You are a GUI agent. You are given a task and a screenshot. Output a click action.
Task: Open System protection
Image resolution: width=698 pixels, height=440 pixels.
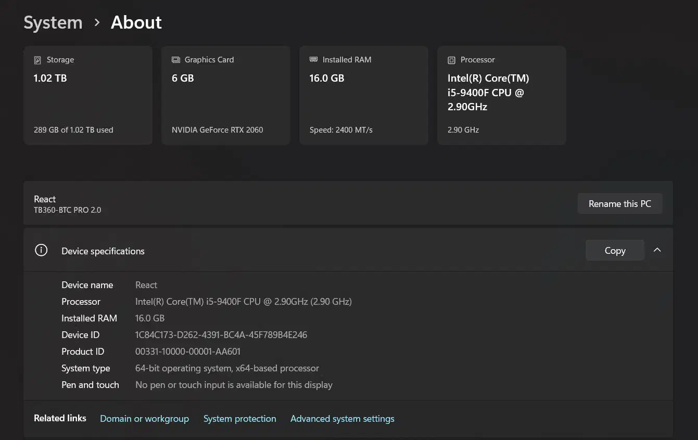(240, 418)
